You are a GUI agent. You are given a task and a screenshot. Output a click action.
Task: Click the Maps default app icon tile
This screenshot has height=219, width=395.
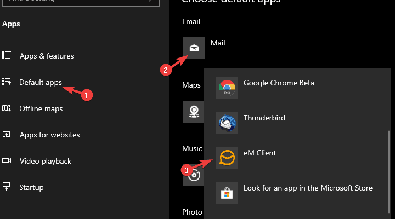click(193, 112)
